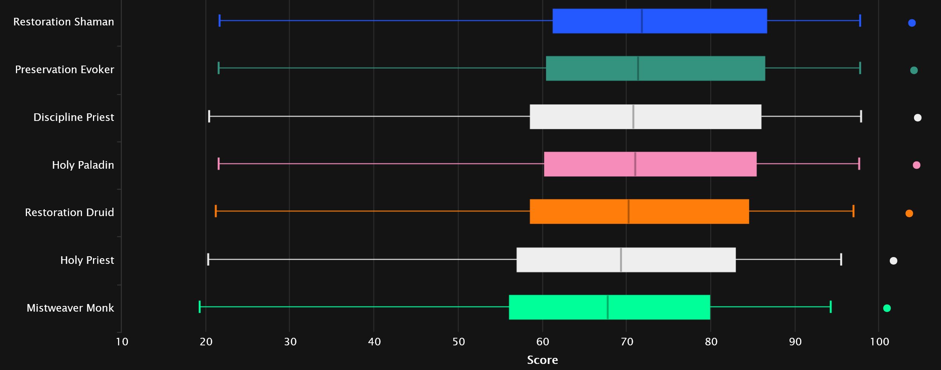
Task: Click the Holy Priest white outlier dot
Action: 894,261
